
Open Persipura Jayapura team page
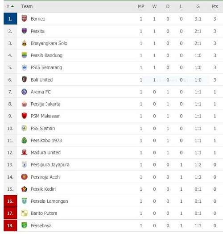click(50, 165)
